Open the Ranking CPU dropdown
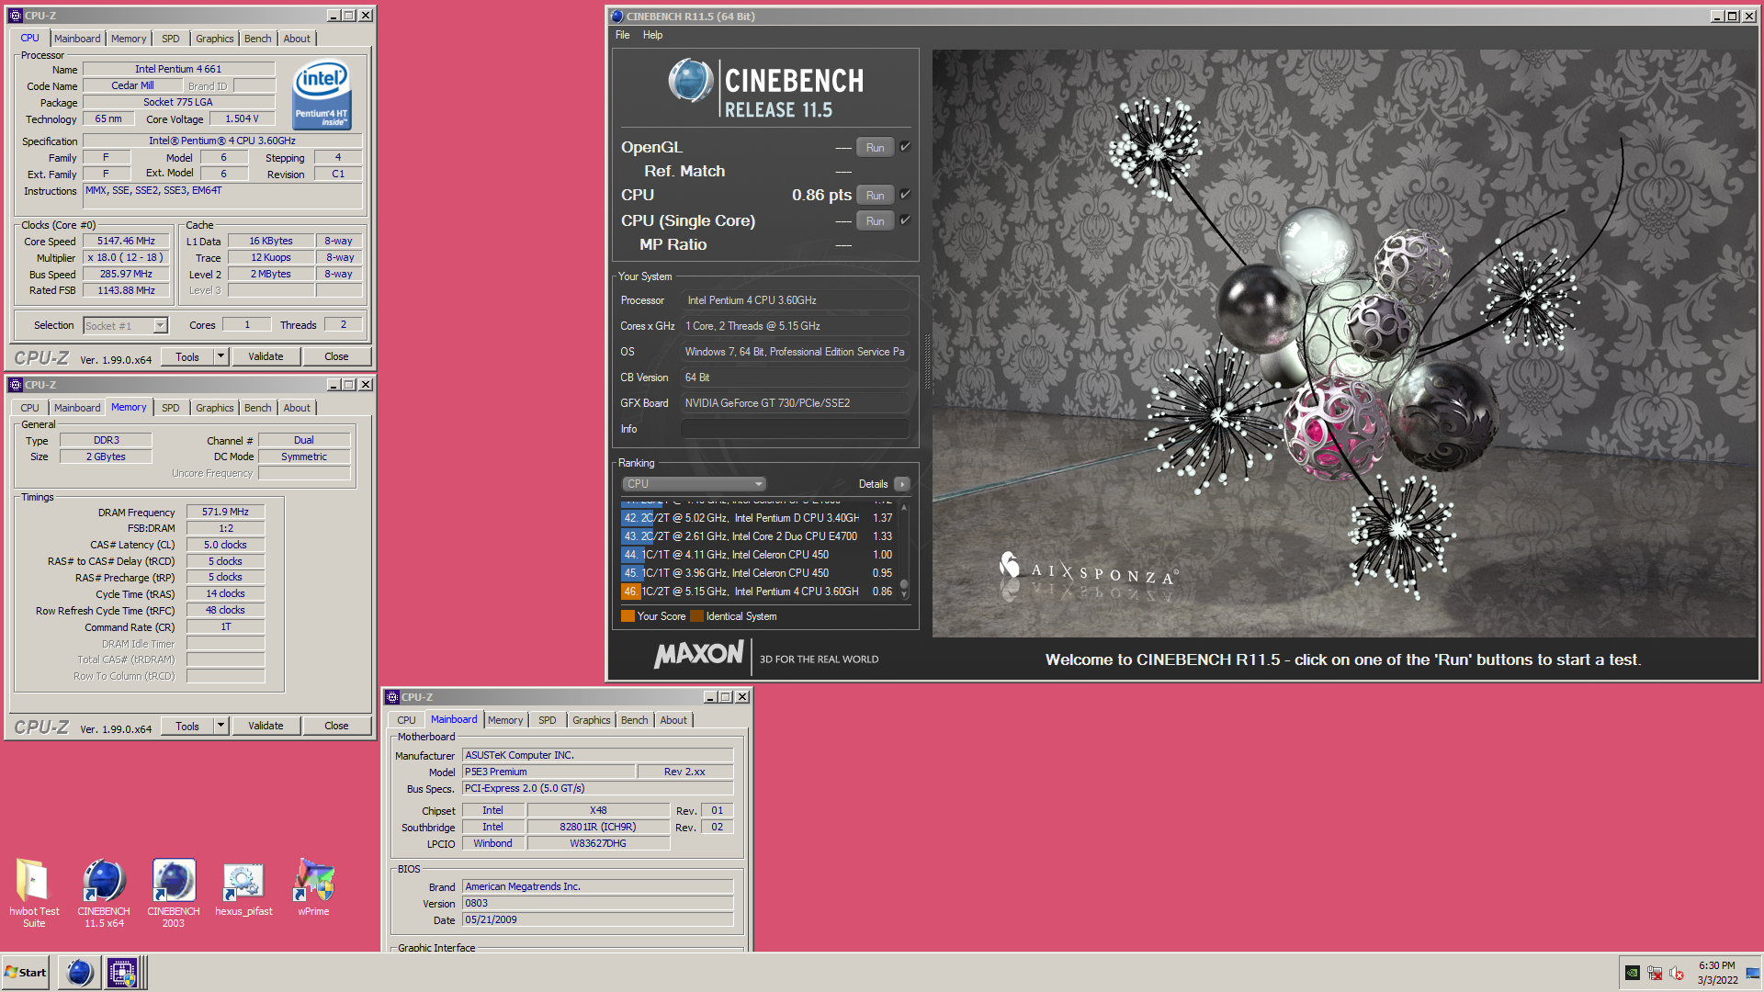Image resolution: width=1764 pixels, height=992 pixels. coord(694,484)
